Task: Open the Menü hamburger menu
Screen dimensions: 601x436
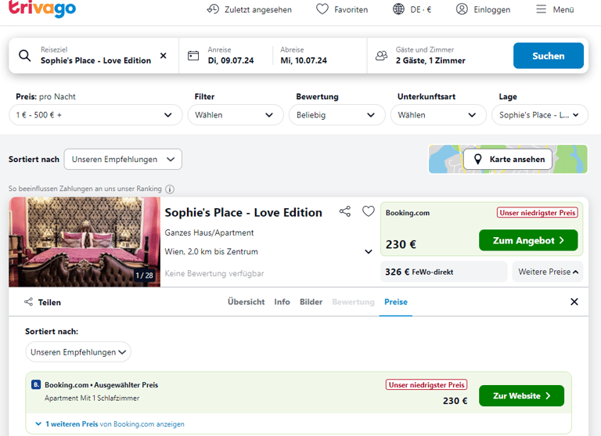Action: pos(555,9)
